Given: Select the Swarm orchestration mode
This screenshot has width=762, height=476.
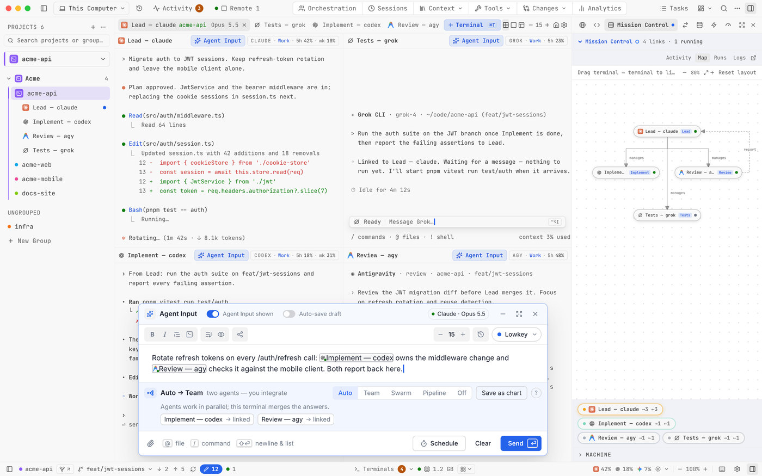Looking at the screenshot, I should click(x=401, y=393).
